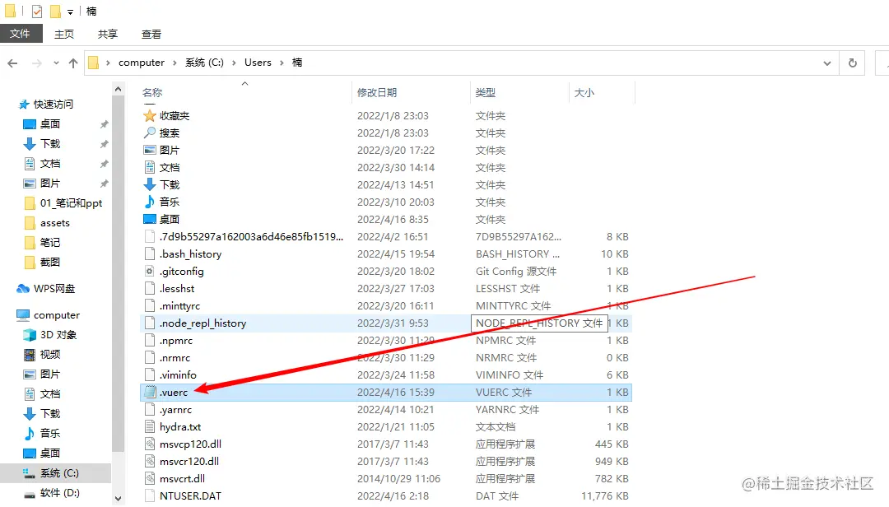
Task: Select the 收藏夹 folder star icon
Action: pyautogui.click(x=150, y=116)
